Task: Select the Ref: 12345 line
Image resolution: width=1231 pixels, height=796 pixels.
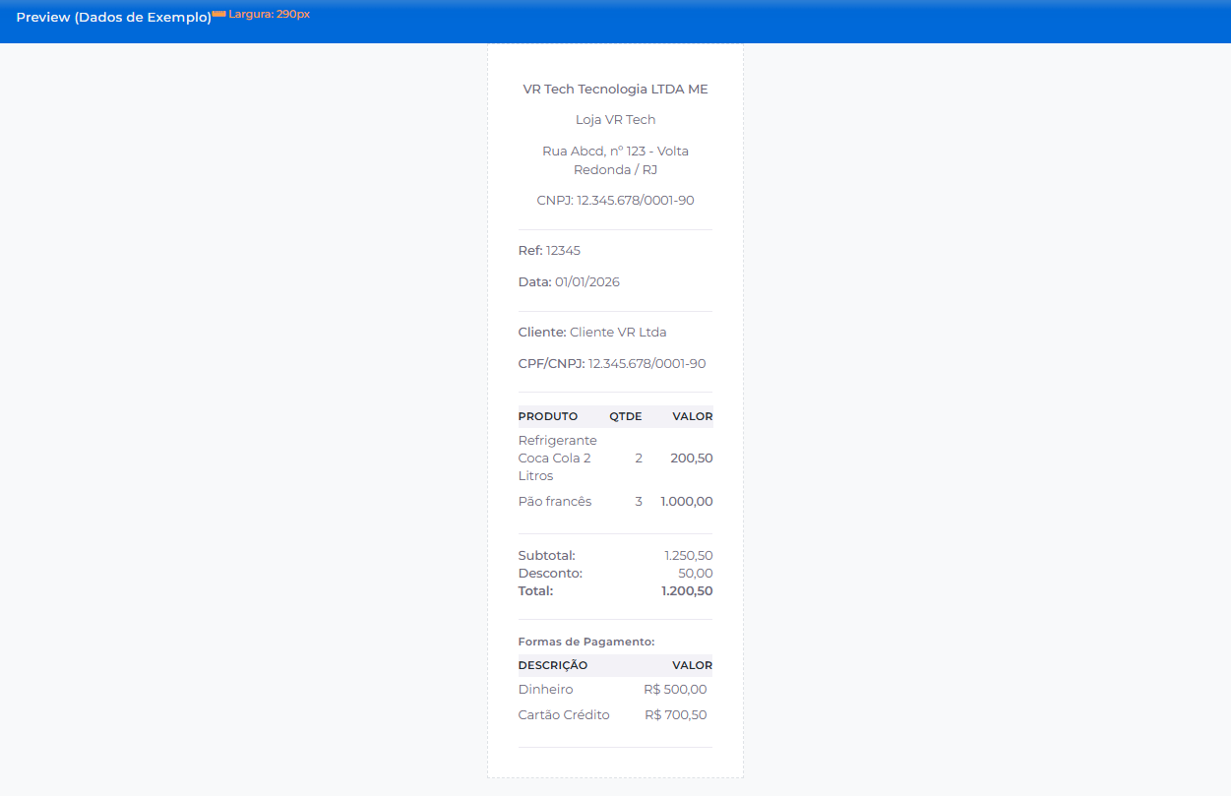Action: pos(549,251)
